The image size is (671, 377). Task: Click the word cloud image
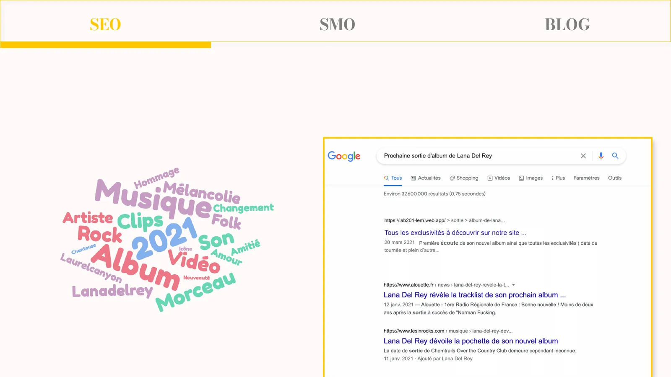[x=167, y=239]
